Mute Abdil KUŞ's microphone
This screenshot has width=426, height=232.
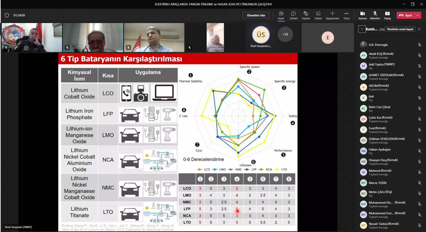tap(419, 55)
